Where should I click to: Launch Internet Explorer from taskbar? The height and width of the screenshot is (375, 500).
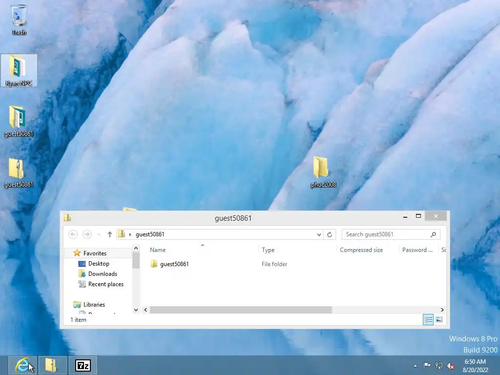22,365
